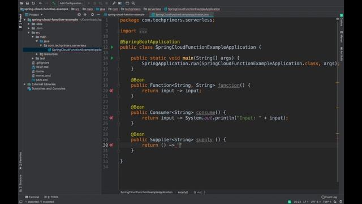Expand the .mvn folder
362x204 pixels.
(29, 28)
